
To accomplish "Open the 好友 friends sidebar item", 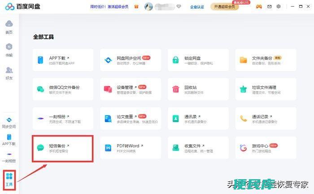I will pos(9,73).
